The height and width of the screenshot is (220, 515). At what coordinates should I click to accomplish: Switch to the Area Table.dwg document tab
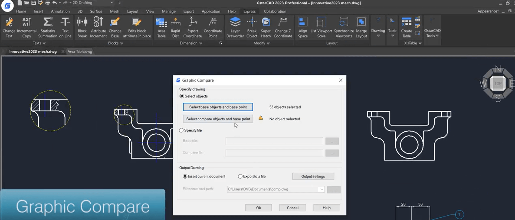(x=80, y=51)
